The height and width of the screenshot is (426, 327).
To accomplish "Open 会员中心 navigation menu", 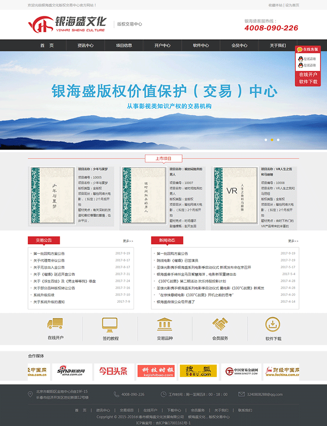I will coord(239,45).
